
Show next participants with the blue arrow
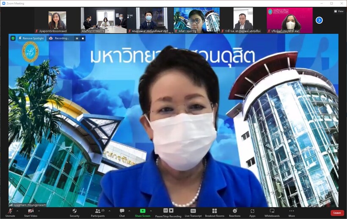pos(319,20)
